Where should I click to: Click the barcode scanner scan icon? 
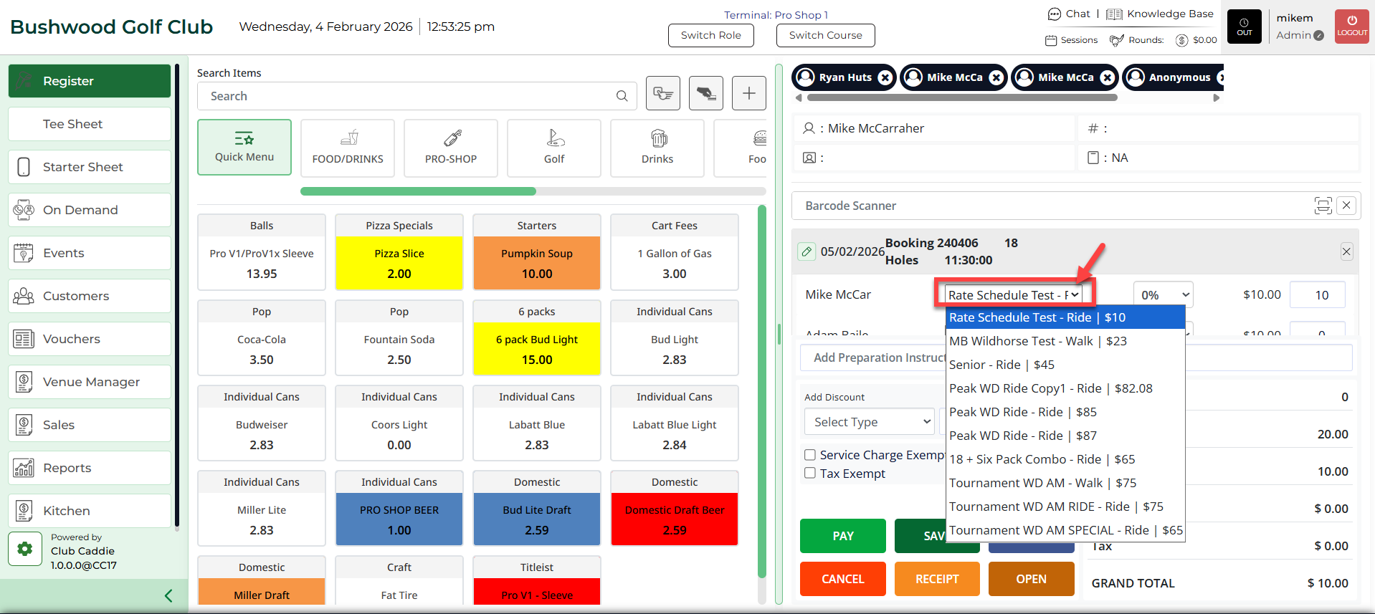click(x=1323, y=206)
